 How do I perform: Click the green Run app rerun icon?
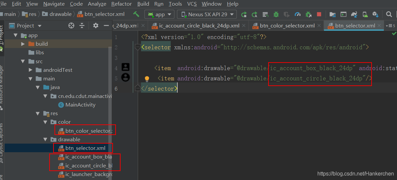(x=244, y=14)
